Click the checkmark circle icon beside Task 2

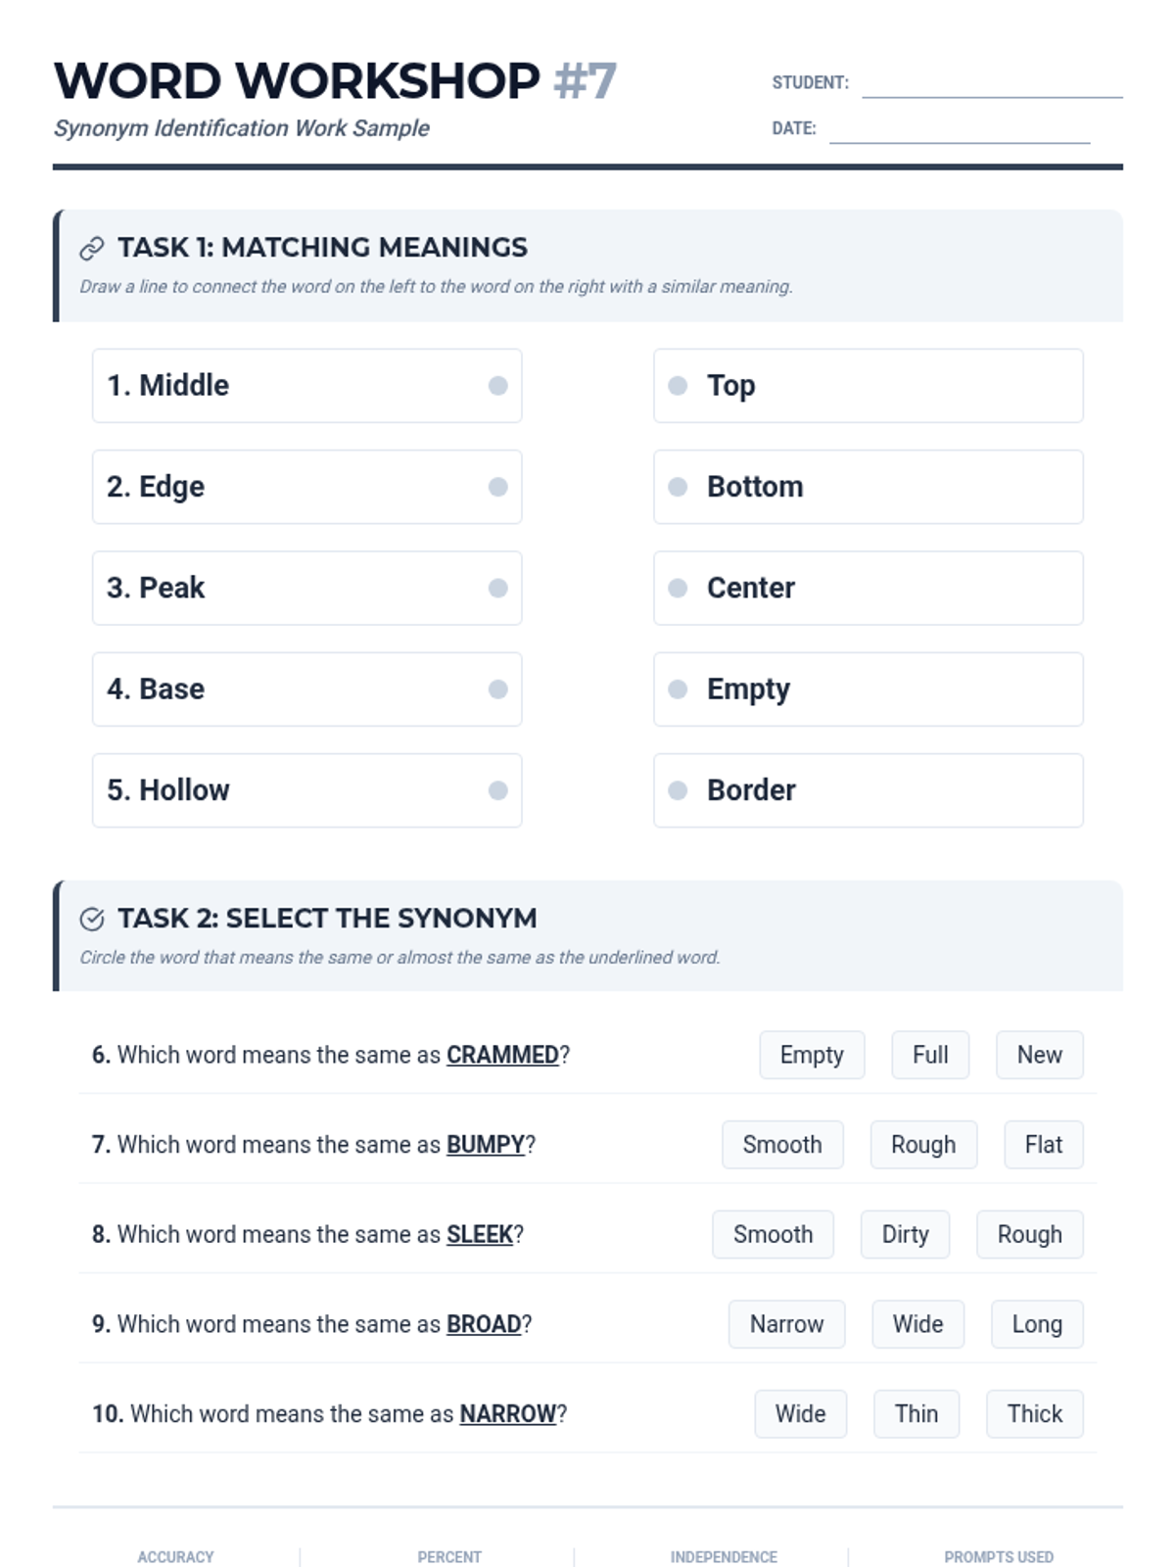pos(91,919)
